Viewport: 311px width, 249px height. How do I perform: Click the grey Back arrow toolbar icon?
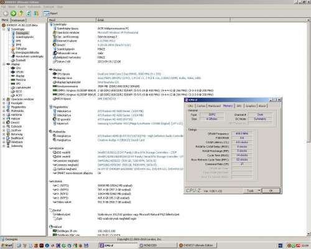[x=6, y=14]
